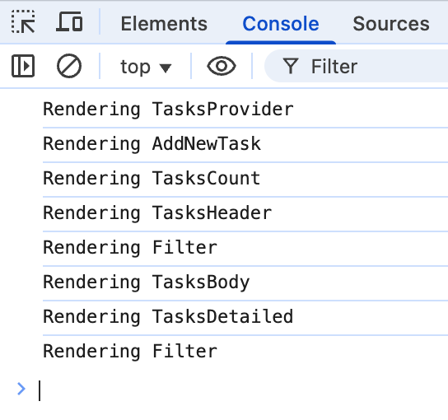Click the blue console prompt chevron
The height and width of the screenshot is (420, 448).
[x=21, y=389]
